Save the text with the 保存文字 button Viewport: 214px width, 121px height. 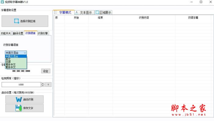click(24, 108)
